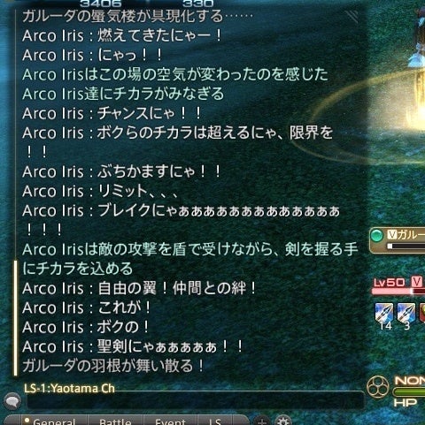The width and height of the screenshot is (425, 425).
Task: Open the Event chat tab
Action: coord(170,421)
